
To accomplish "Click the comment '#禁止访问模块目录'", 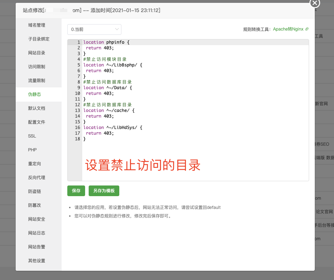I will point(105,59).
